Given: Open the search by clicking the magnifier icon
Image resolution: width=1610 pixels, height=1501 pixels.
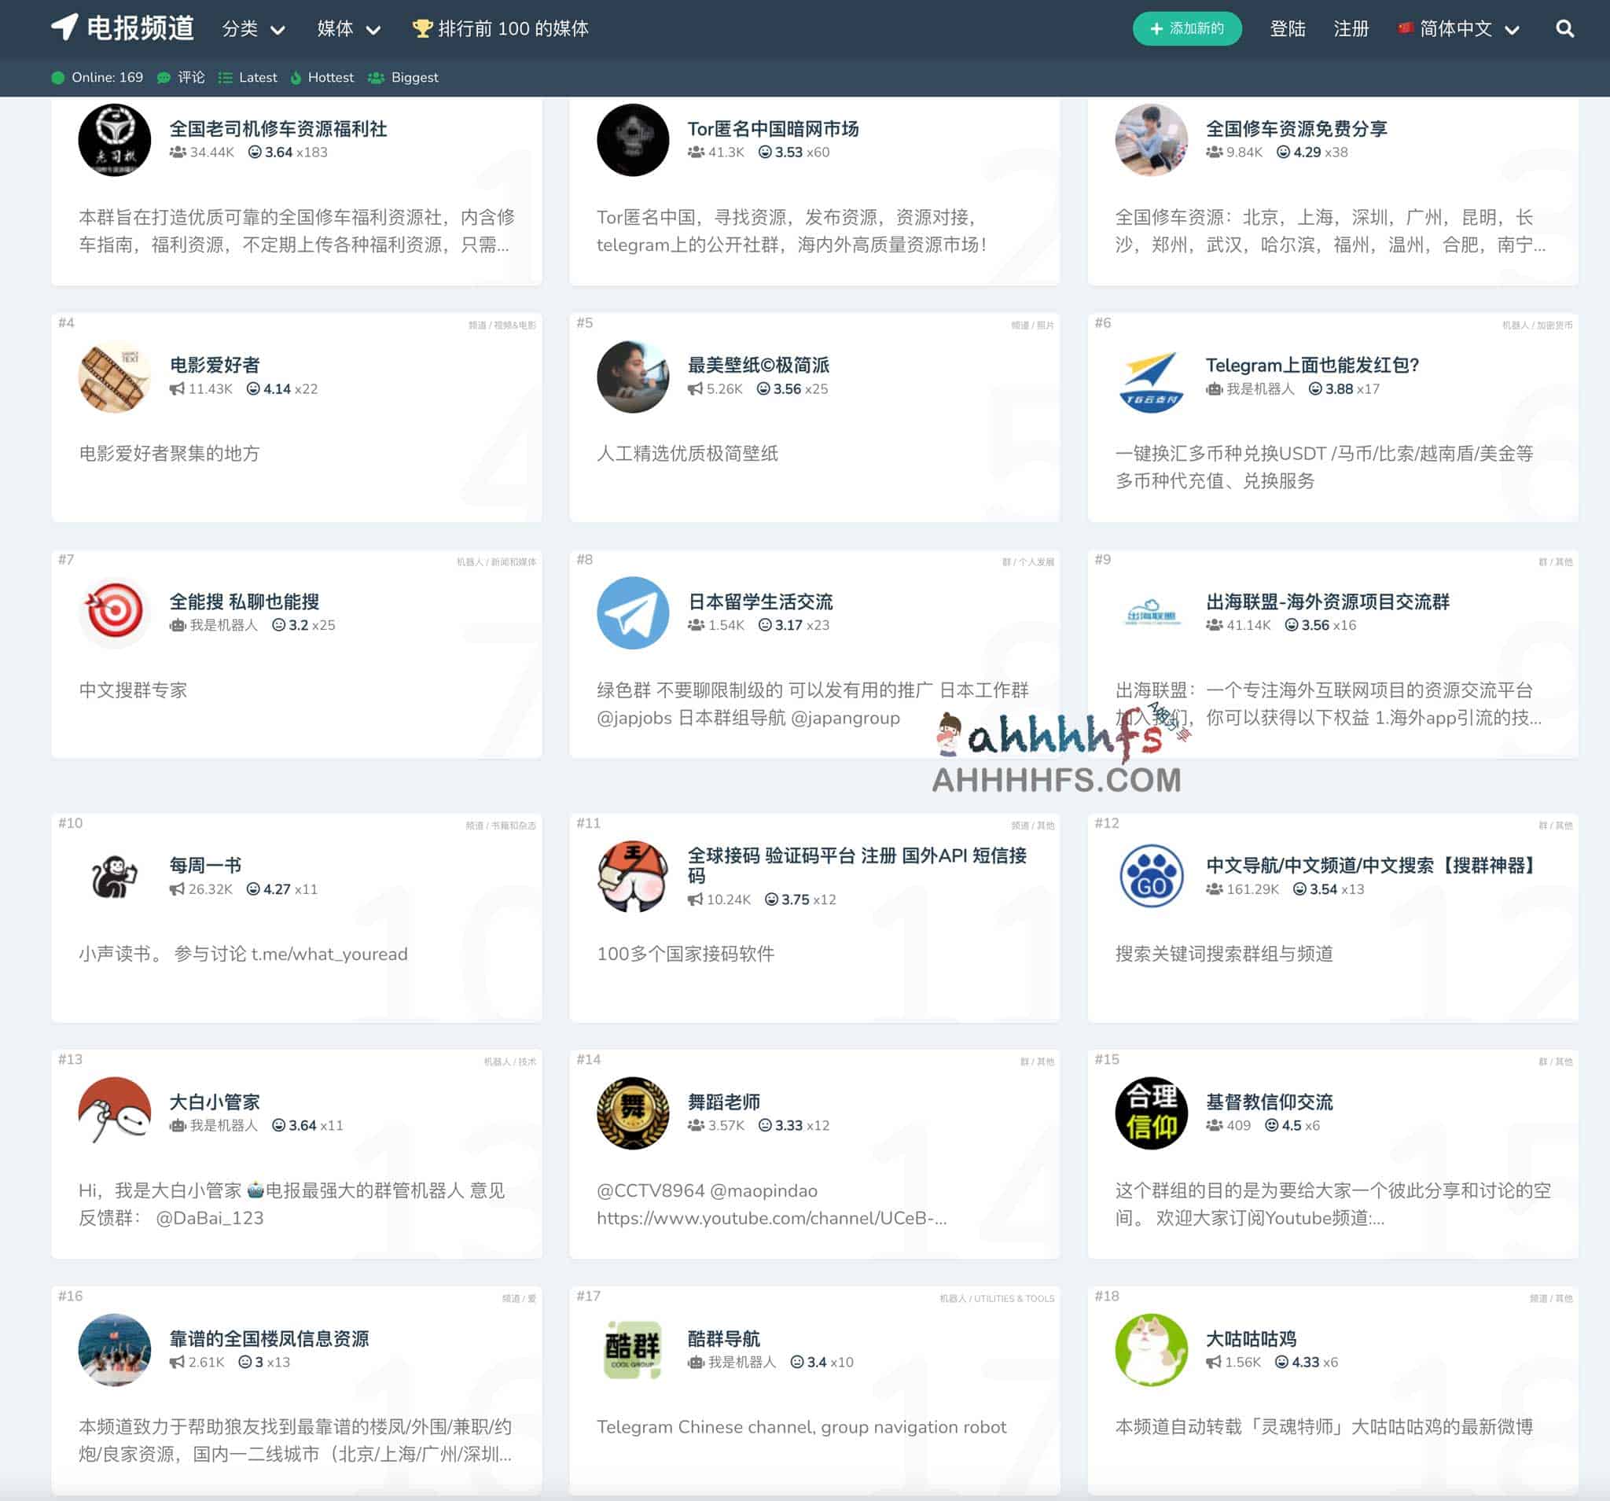Looking at the screenshot, I should coord(1566,28).
